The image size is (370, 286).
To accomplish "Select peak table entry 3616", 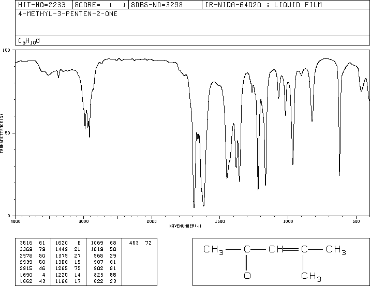I will point(33,243).
